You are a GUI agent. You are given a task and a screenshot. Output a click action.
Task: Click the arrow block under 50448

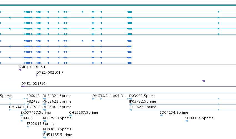[22, 121]
